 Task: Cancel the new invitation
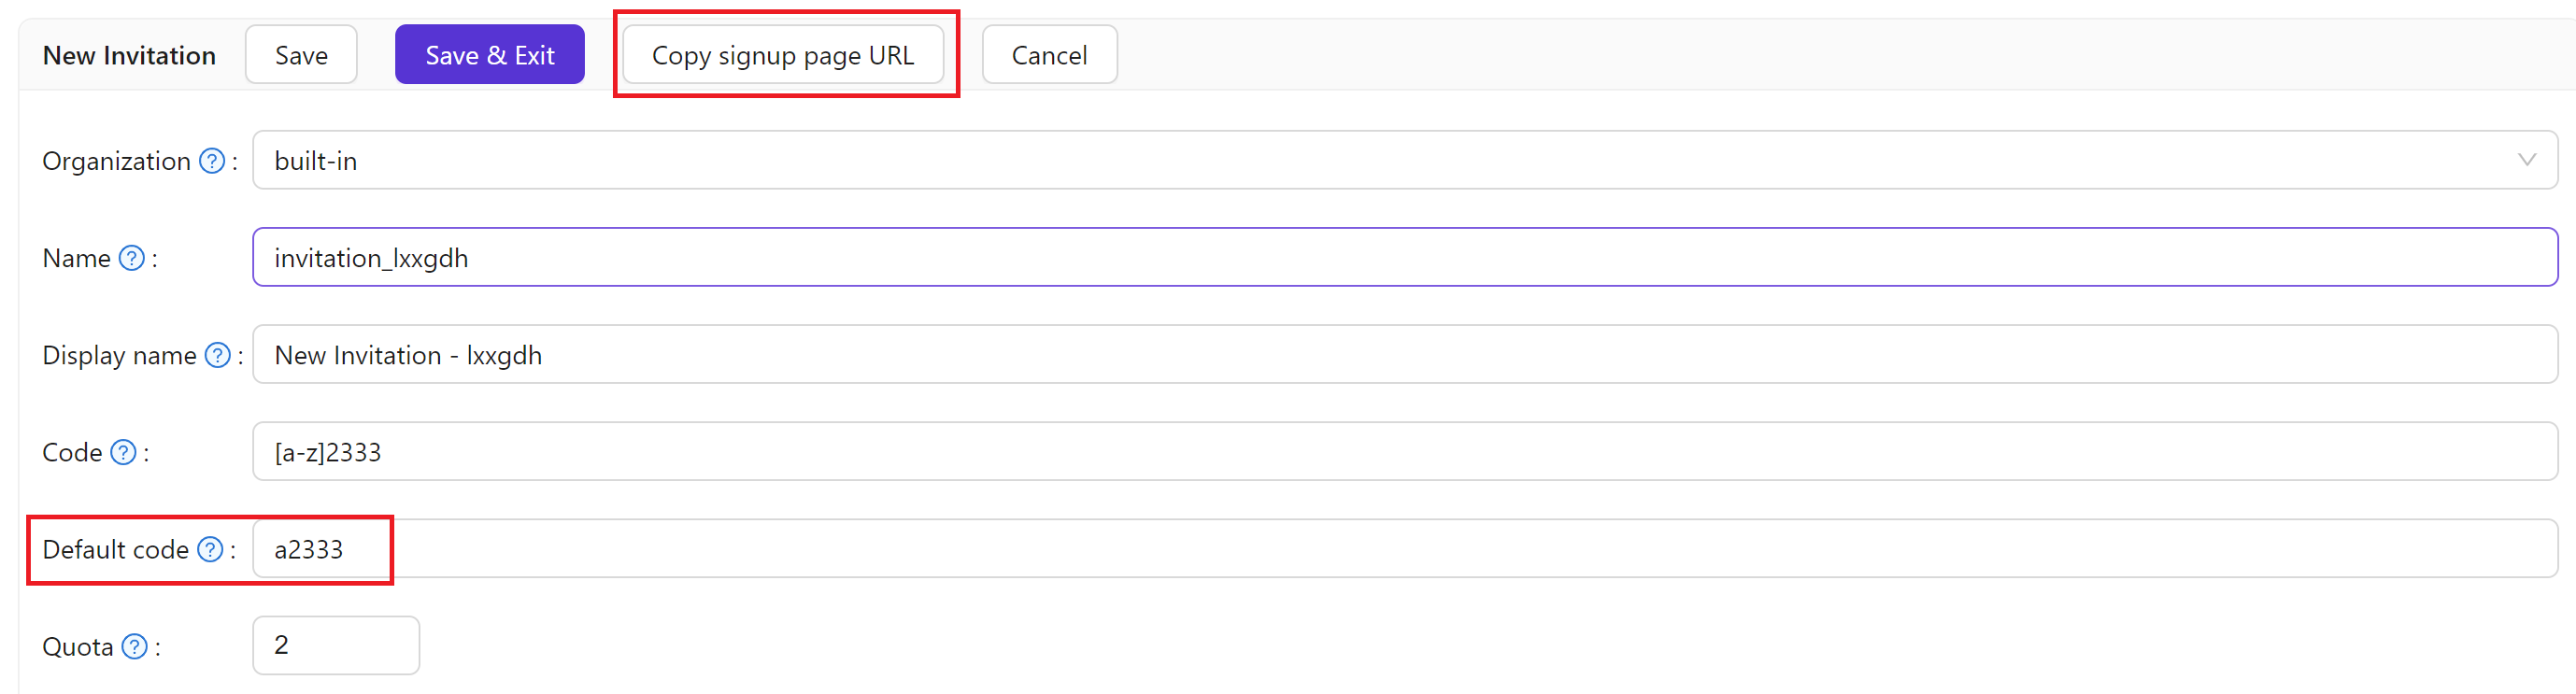[x=1049, y=55]
